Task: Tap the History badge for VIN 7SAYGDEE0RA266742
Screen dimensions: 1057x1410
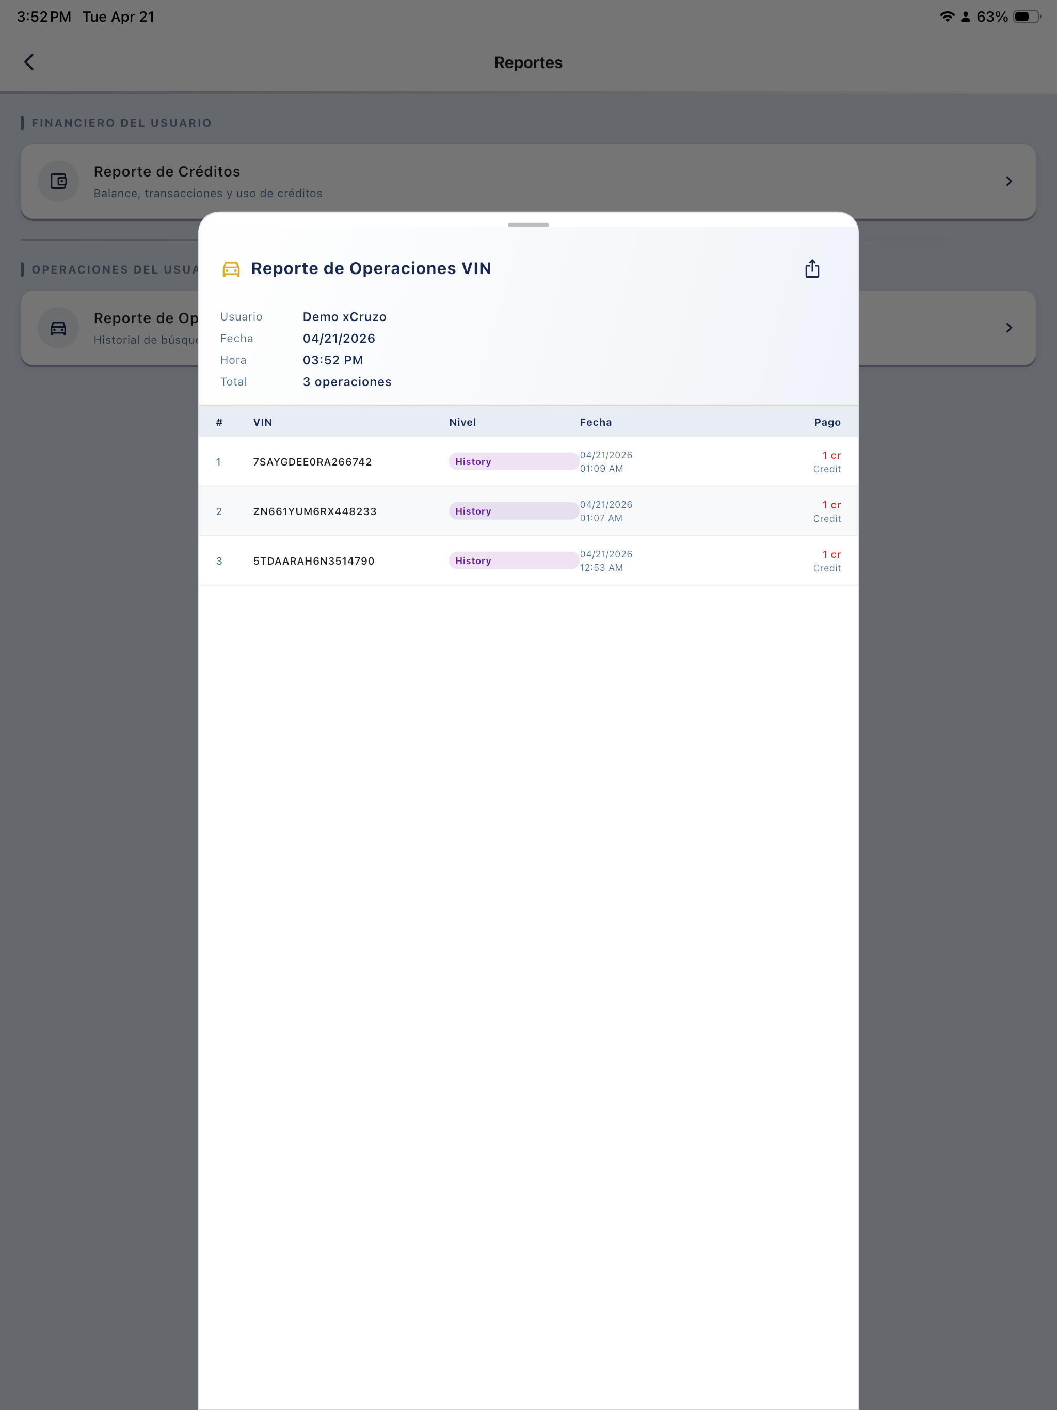Action: (514, 461)
